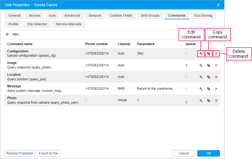Click the 'Location' command name
The height and width of the screenshot is (159, 252).
14,75
